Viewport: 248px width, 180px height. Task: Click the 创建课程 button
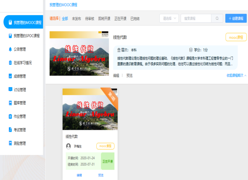coord(236,18)
